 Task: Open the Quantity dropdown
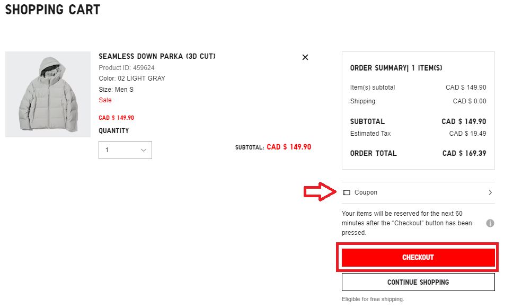tap(125, 150)
